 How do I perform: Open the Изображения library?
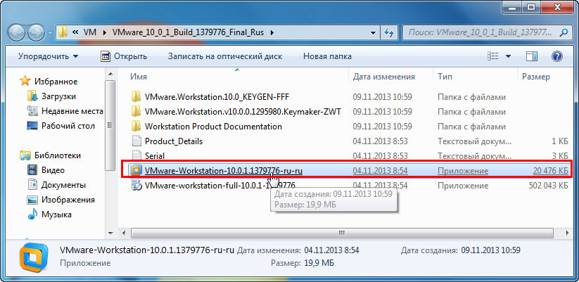pyautogui.click(x=68, y=200)
